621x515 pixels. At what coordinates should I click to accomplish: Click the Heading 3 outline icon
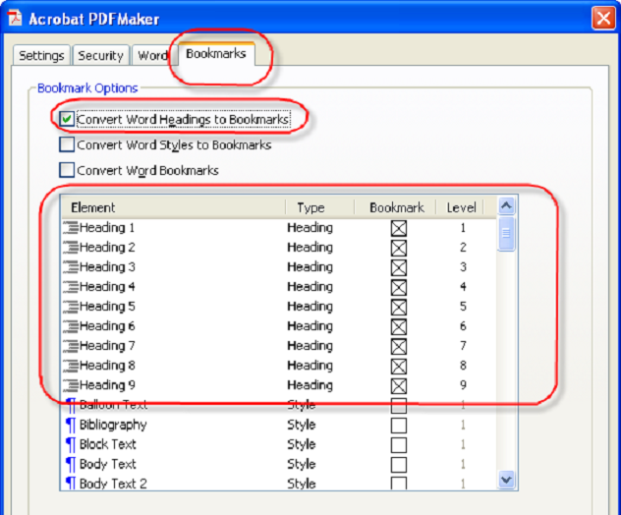[x=71, y=267]
